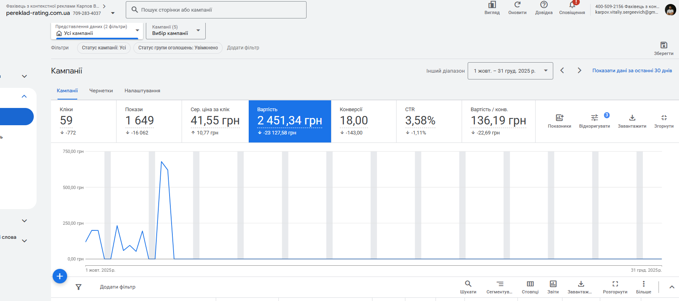Open the date range dropdown
Screen dimensions: 679x301
tap(510, 71)
